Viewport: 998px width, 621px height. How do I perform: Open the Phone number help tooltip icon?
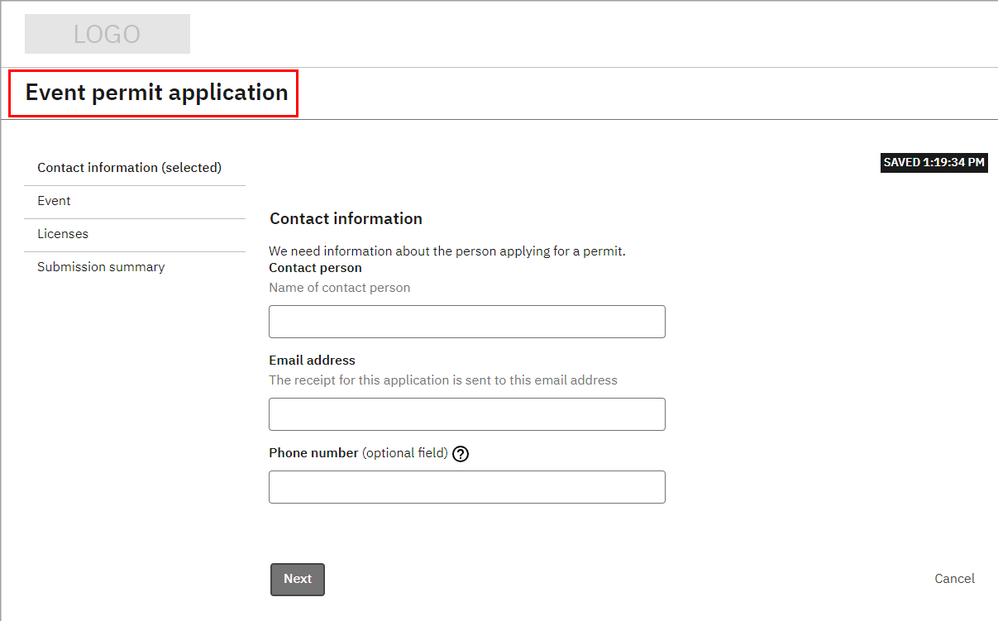point(461,454)
